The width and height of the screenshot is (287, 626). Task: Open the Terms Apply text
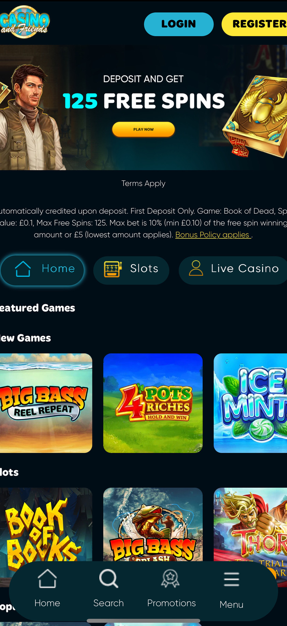[x=143, y=183]
